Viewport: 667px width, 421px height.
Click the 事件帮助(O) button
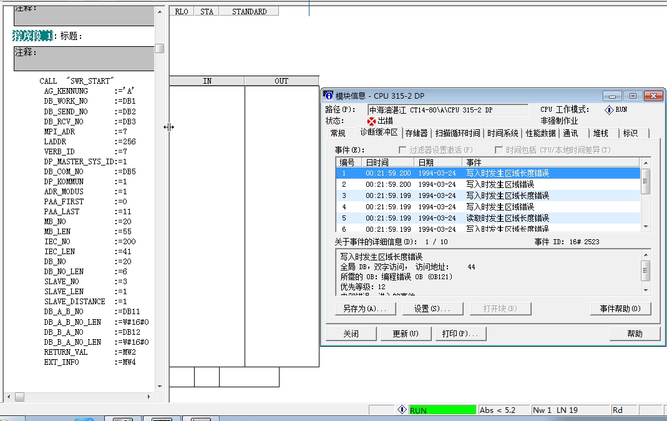coord(621,308)
